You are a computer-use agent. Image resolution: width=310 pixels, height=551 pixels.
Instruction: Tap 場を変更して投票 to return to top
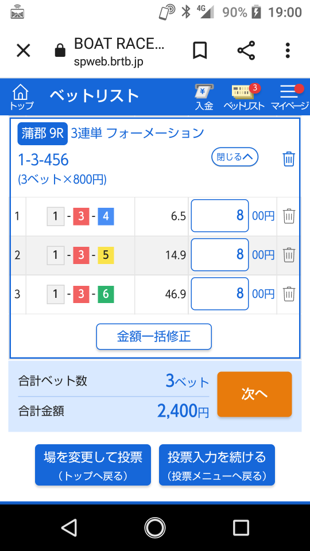[93, 465]
